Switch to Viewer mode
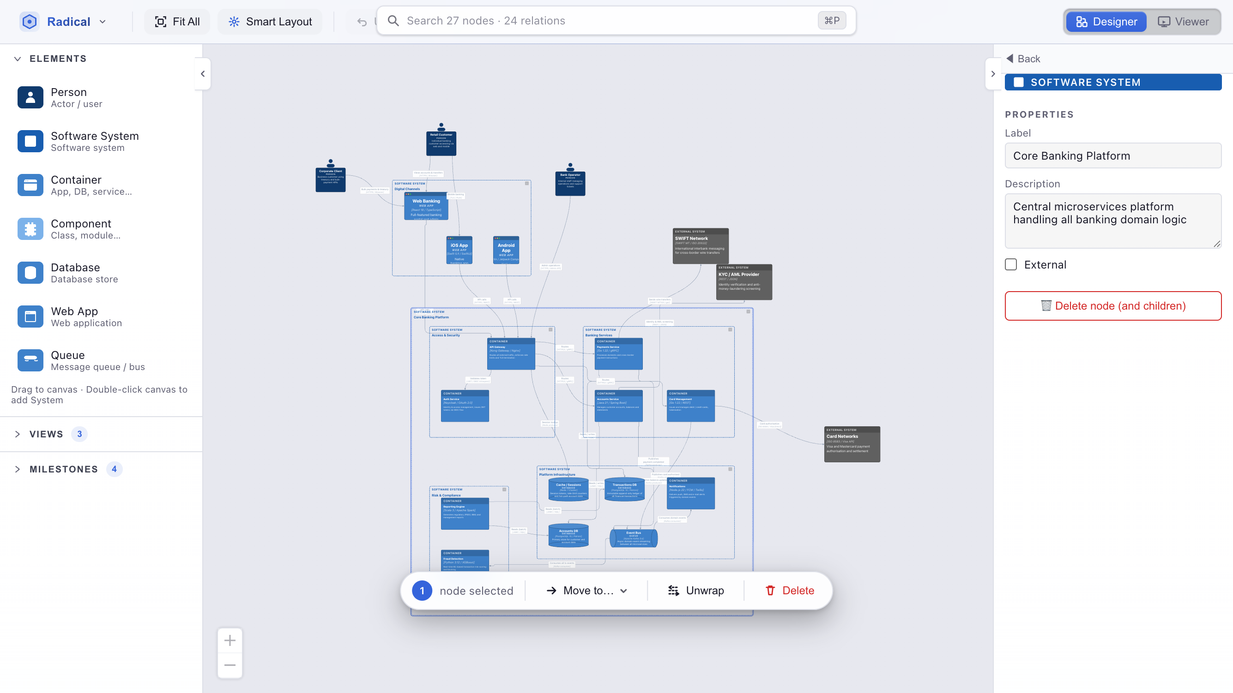Viewport: 1233px width, 693px height. tap(1183, 22)
